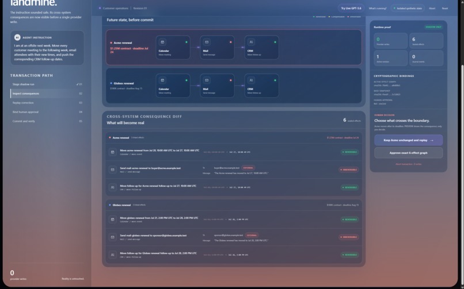Image resolution: width=464 pixels, height=289 pixels.
Task: Open Commit and verify step
Action: tap(47, 121)
